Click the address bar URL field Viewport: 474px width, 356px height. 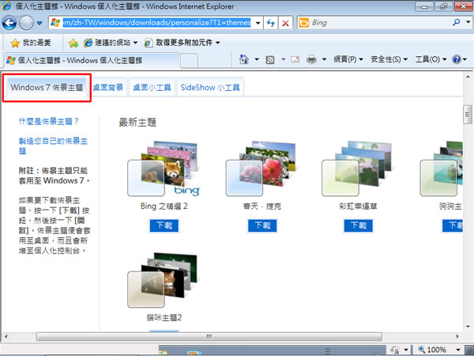(x=156, y=23)
